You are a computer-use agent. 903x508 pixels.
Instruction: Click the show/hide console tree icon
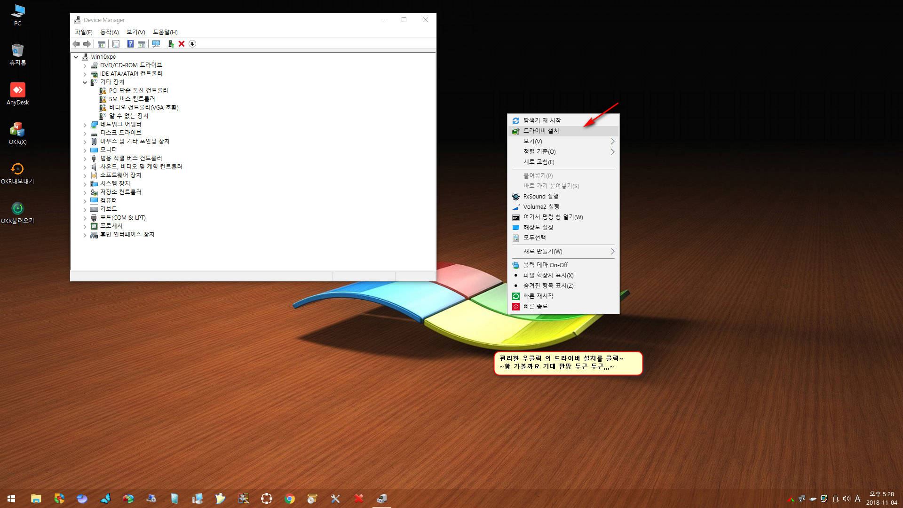click(101, 44)
